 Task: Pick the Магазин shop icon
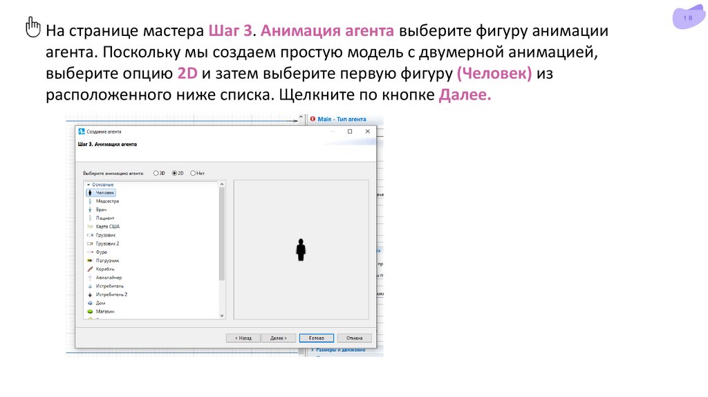(90, 312)
